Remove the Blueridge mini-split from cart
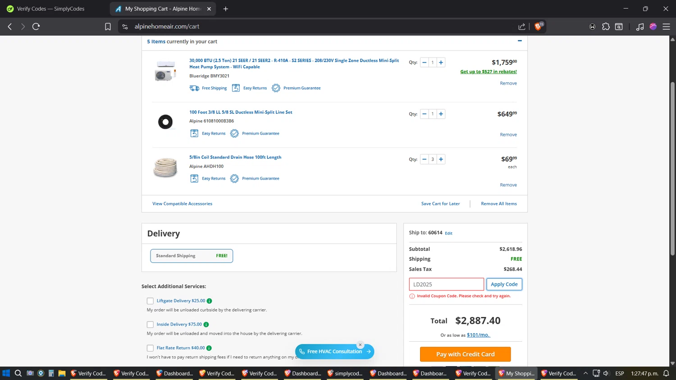The height and width of the screenshot is (380, 676). coord(508,83)
